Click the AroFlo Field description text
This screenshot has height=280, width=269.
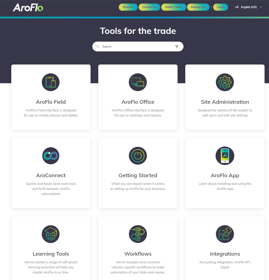51,113
